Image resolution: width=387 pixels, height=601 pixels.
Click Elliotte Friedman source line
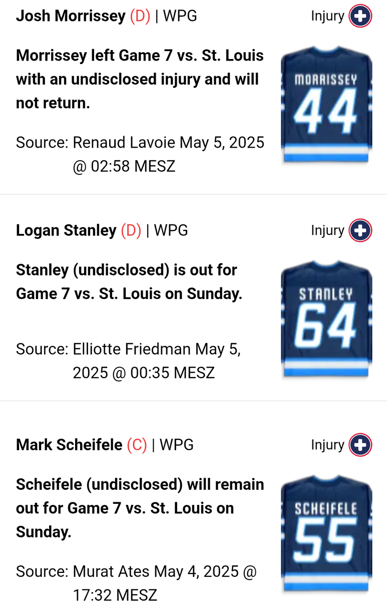tap(129, 361)
